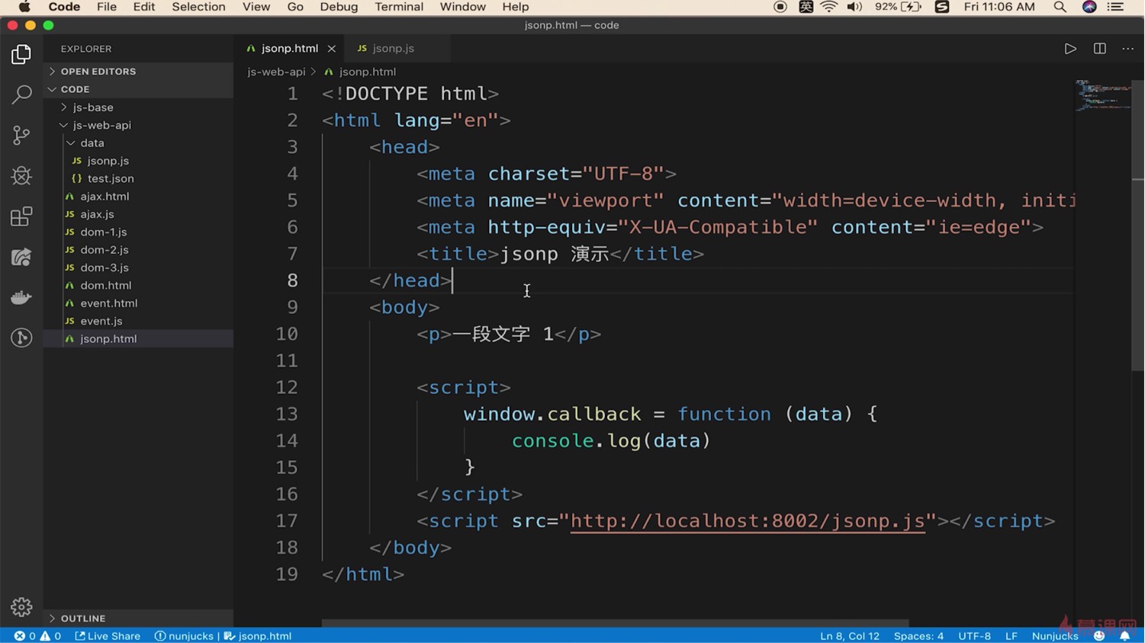Screen dimensions: 1145x643
Task: Click the Run play icon in editor toolbar
Action: tap(1070, 49)
